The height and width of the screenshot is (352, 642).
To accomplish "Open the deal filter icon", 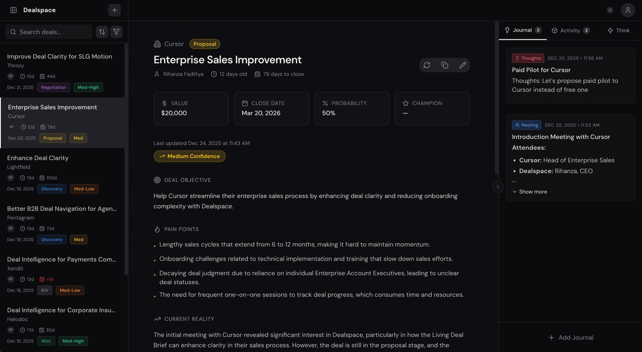I will click(116, 32).
